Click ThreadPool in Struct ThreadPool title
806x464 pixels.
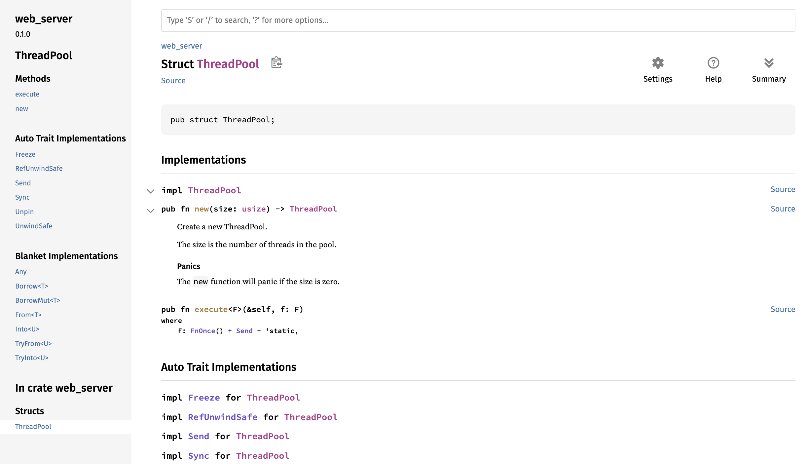point(228,64)
